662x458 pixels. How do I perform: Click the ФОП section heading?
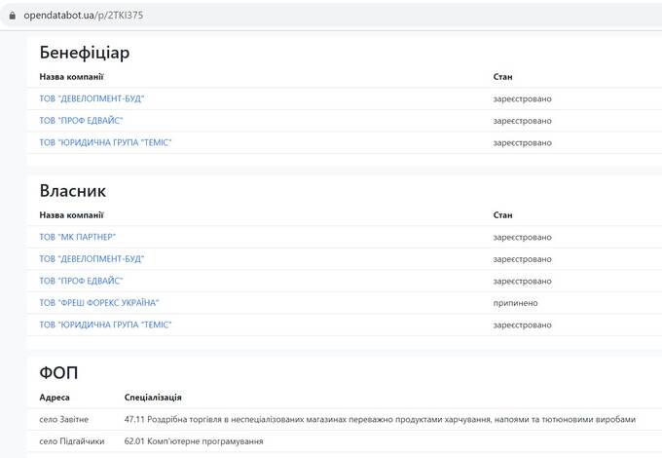pyautogui.click(x=58, y=372)
